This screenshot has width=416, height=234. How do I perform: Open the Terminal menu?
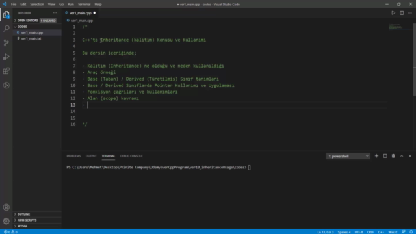pyautogui.click(x=84, y=5)
